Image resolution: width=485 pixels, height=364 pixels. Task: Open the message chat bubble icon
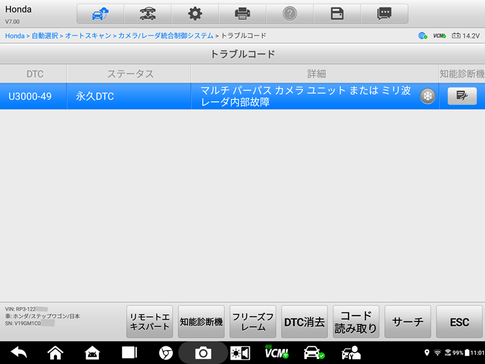[384, 14]
